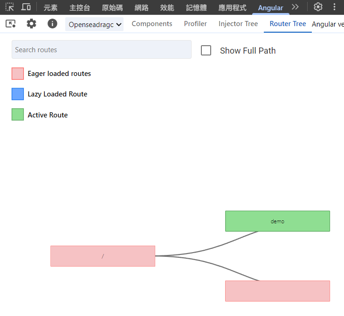Open the Openseadragon app dropdown
This screenshot has width=344, height=316.
pos(95,24)
